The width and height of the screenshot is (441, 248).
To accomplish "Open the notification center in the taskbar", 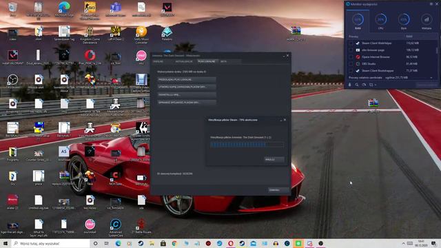I will (x=433, y=243).
